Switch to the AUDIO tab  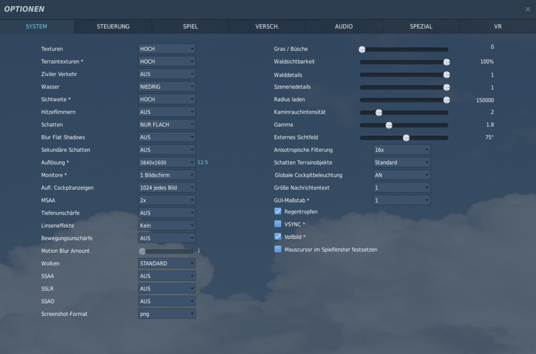click(344, 26)
